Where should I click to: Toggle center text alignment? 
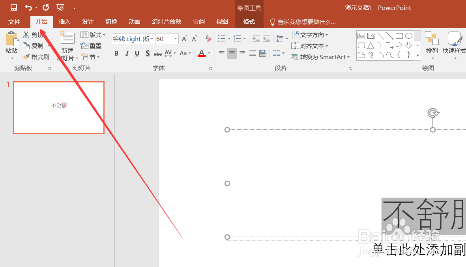pos(232,53)
